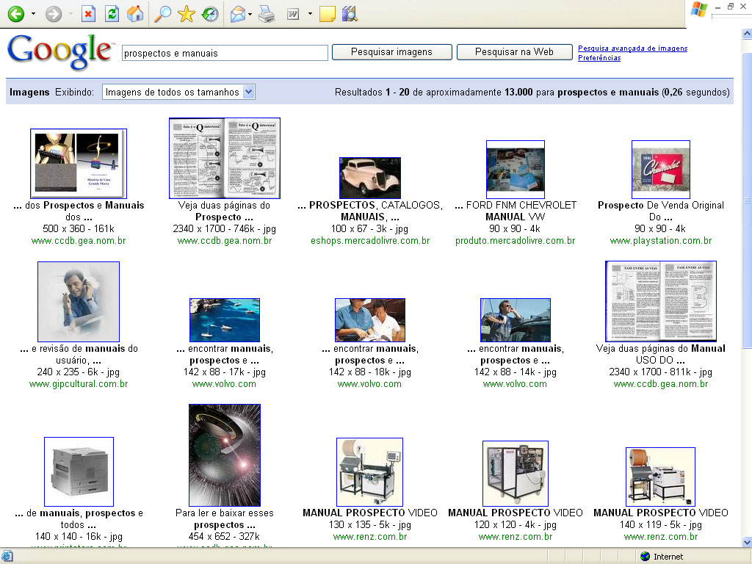Refresh the current page
The height and width of the screenshot is (564, 752).
point(112,13)
